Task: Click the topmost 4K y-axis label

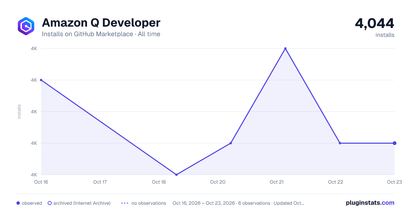Action: 34,48
